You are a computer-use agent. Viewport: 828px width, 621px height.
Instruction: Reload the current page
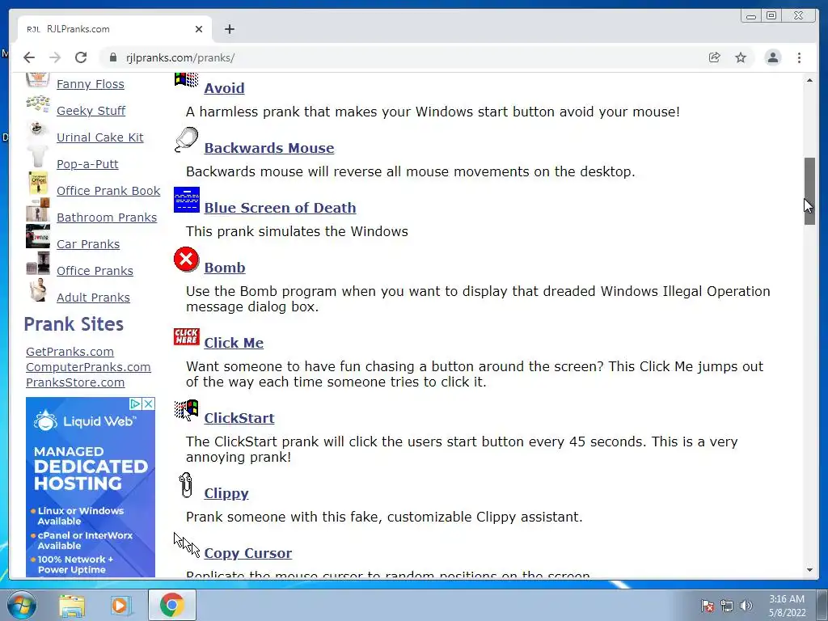coord(81,57)
